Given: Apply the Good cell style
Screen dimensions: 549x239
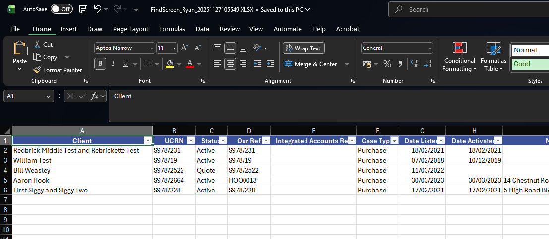Looking at the screenshot, I should pos(529,64).
